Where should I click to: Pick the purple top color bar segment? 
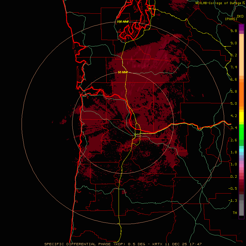(x=241, y=28)
